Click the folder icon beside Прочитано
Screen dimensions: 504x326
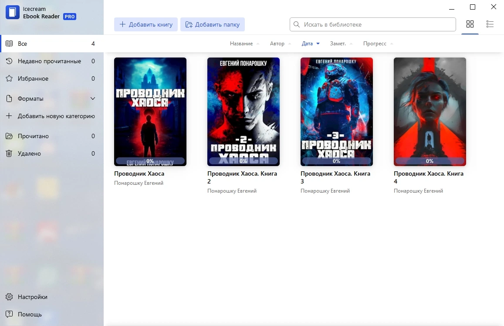coord(9,136)
